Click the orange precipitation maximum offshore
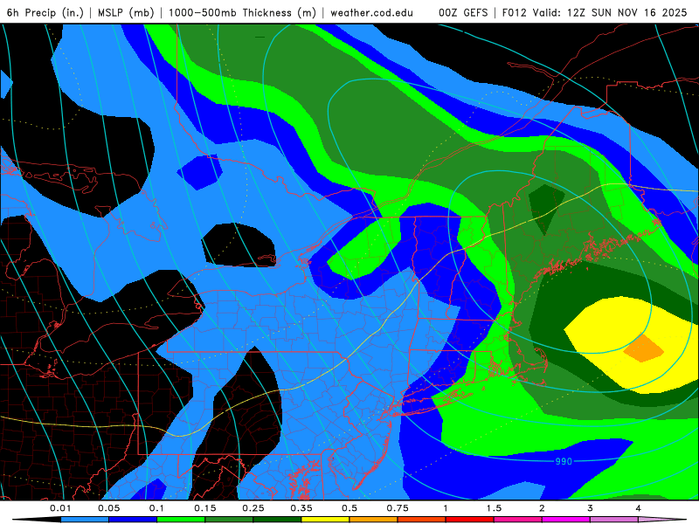 click(x=643, y=348)
